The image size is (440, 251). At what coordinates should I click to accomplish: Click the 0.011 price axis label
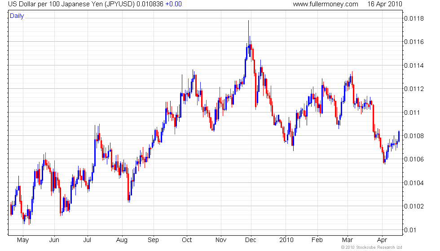pos(412,113)
